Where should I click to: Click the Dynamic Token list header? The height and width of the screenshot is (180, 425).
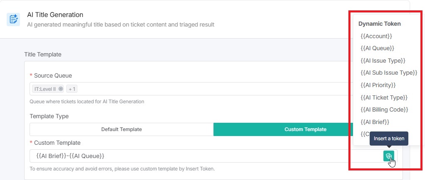pos(379,24)
